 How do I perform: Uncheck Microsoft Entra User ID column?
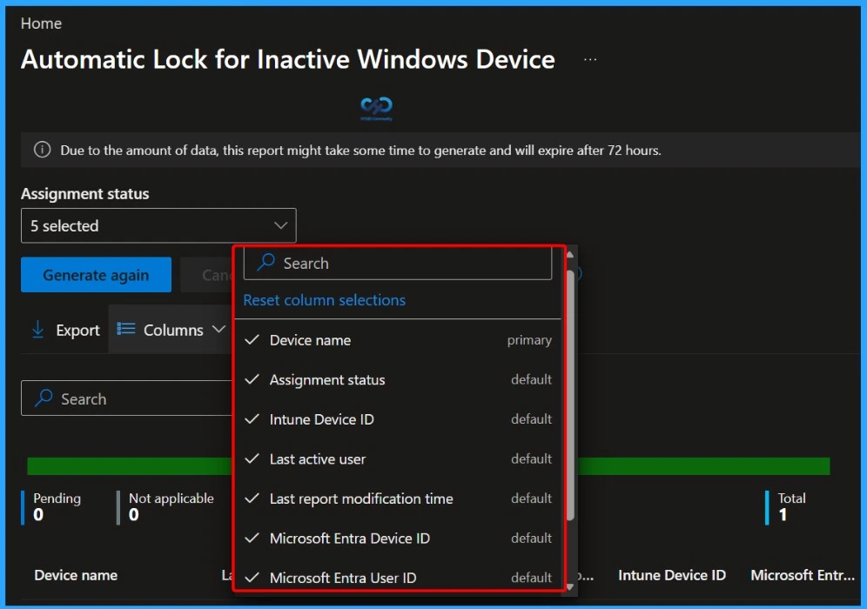click(252, 578)
